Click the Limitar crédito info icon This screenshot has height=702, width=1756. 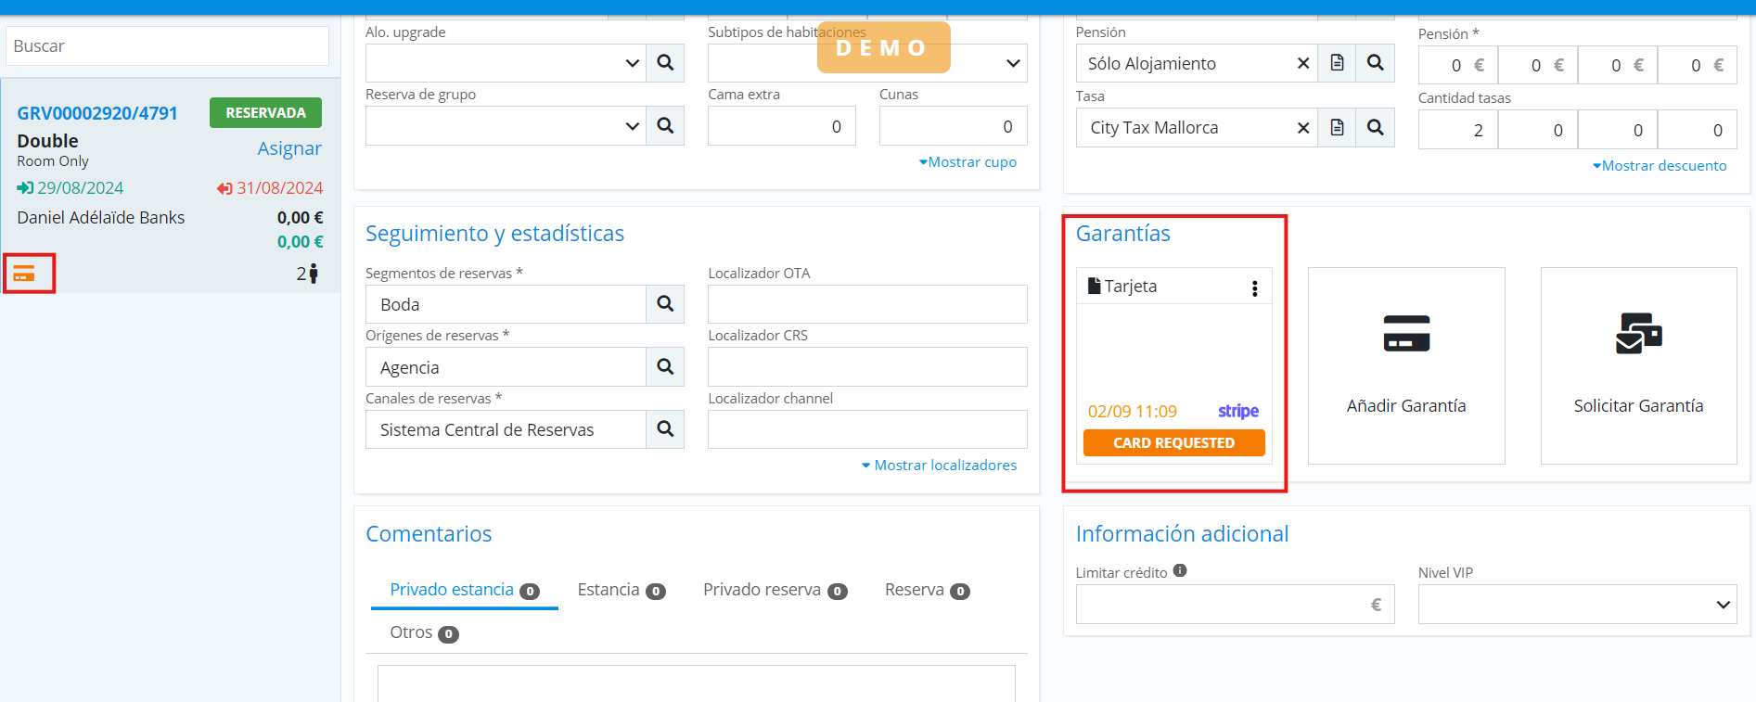[1180, 571]
